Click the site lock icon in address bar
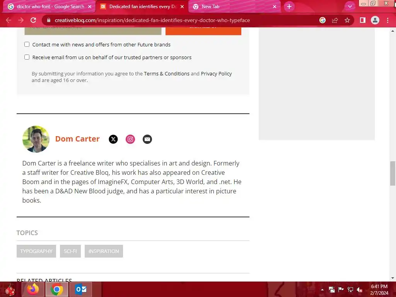This screenshot has height=297, width=396. [49, 20]
